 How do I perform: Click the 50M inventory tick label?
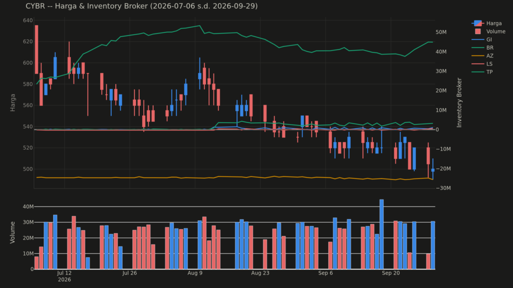click(x=441, y=32)
